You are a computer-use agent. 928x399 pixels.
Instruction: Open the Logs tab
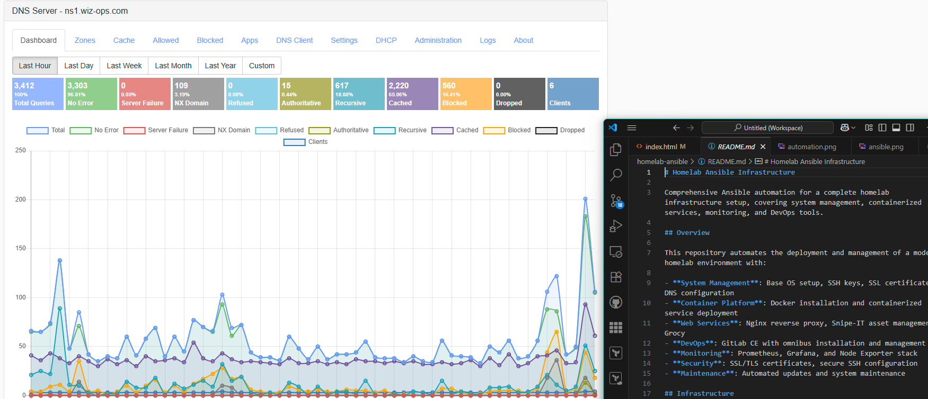tap(488, 40)
